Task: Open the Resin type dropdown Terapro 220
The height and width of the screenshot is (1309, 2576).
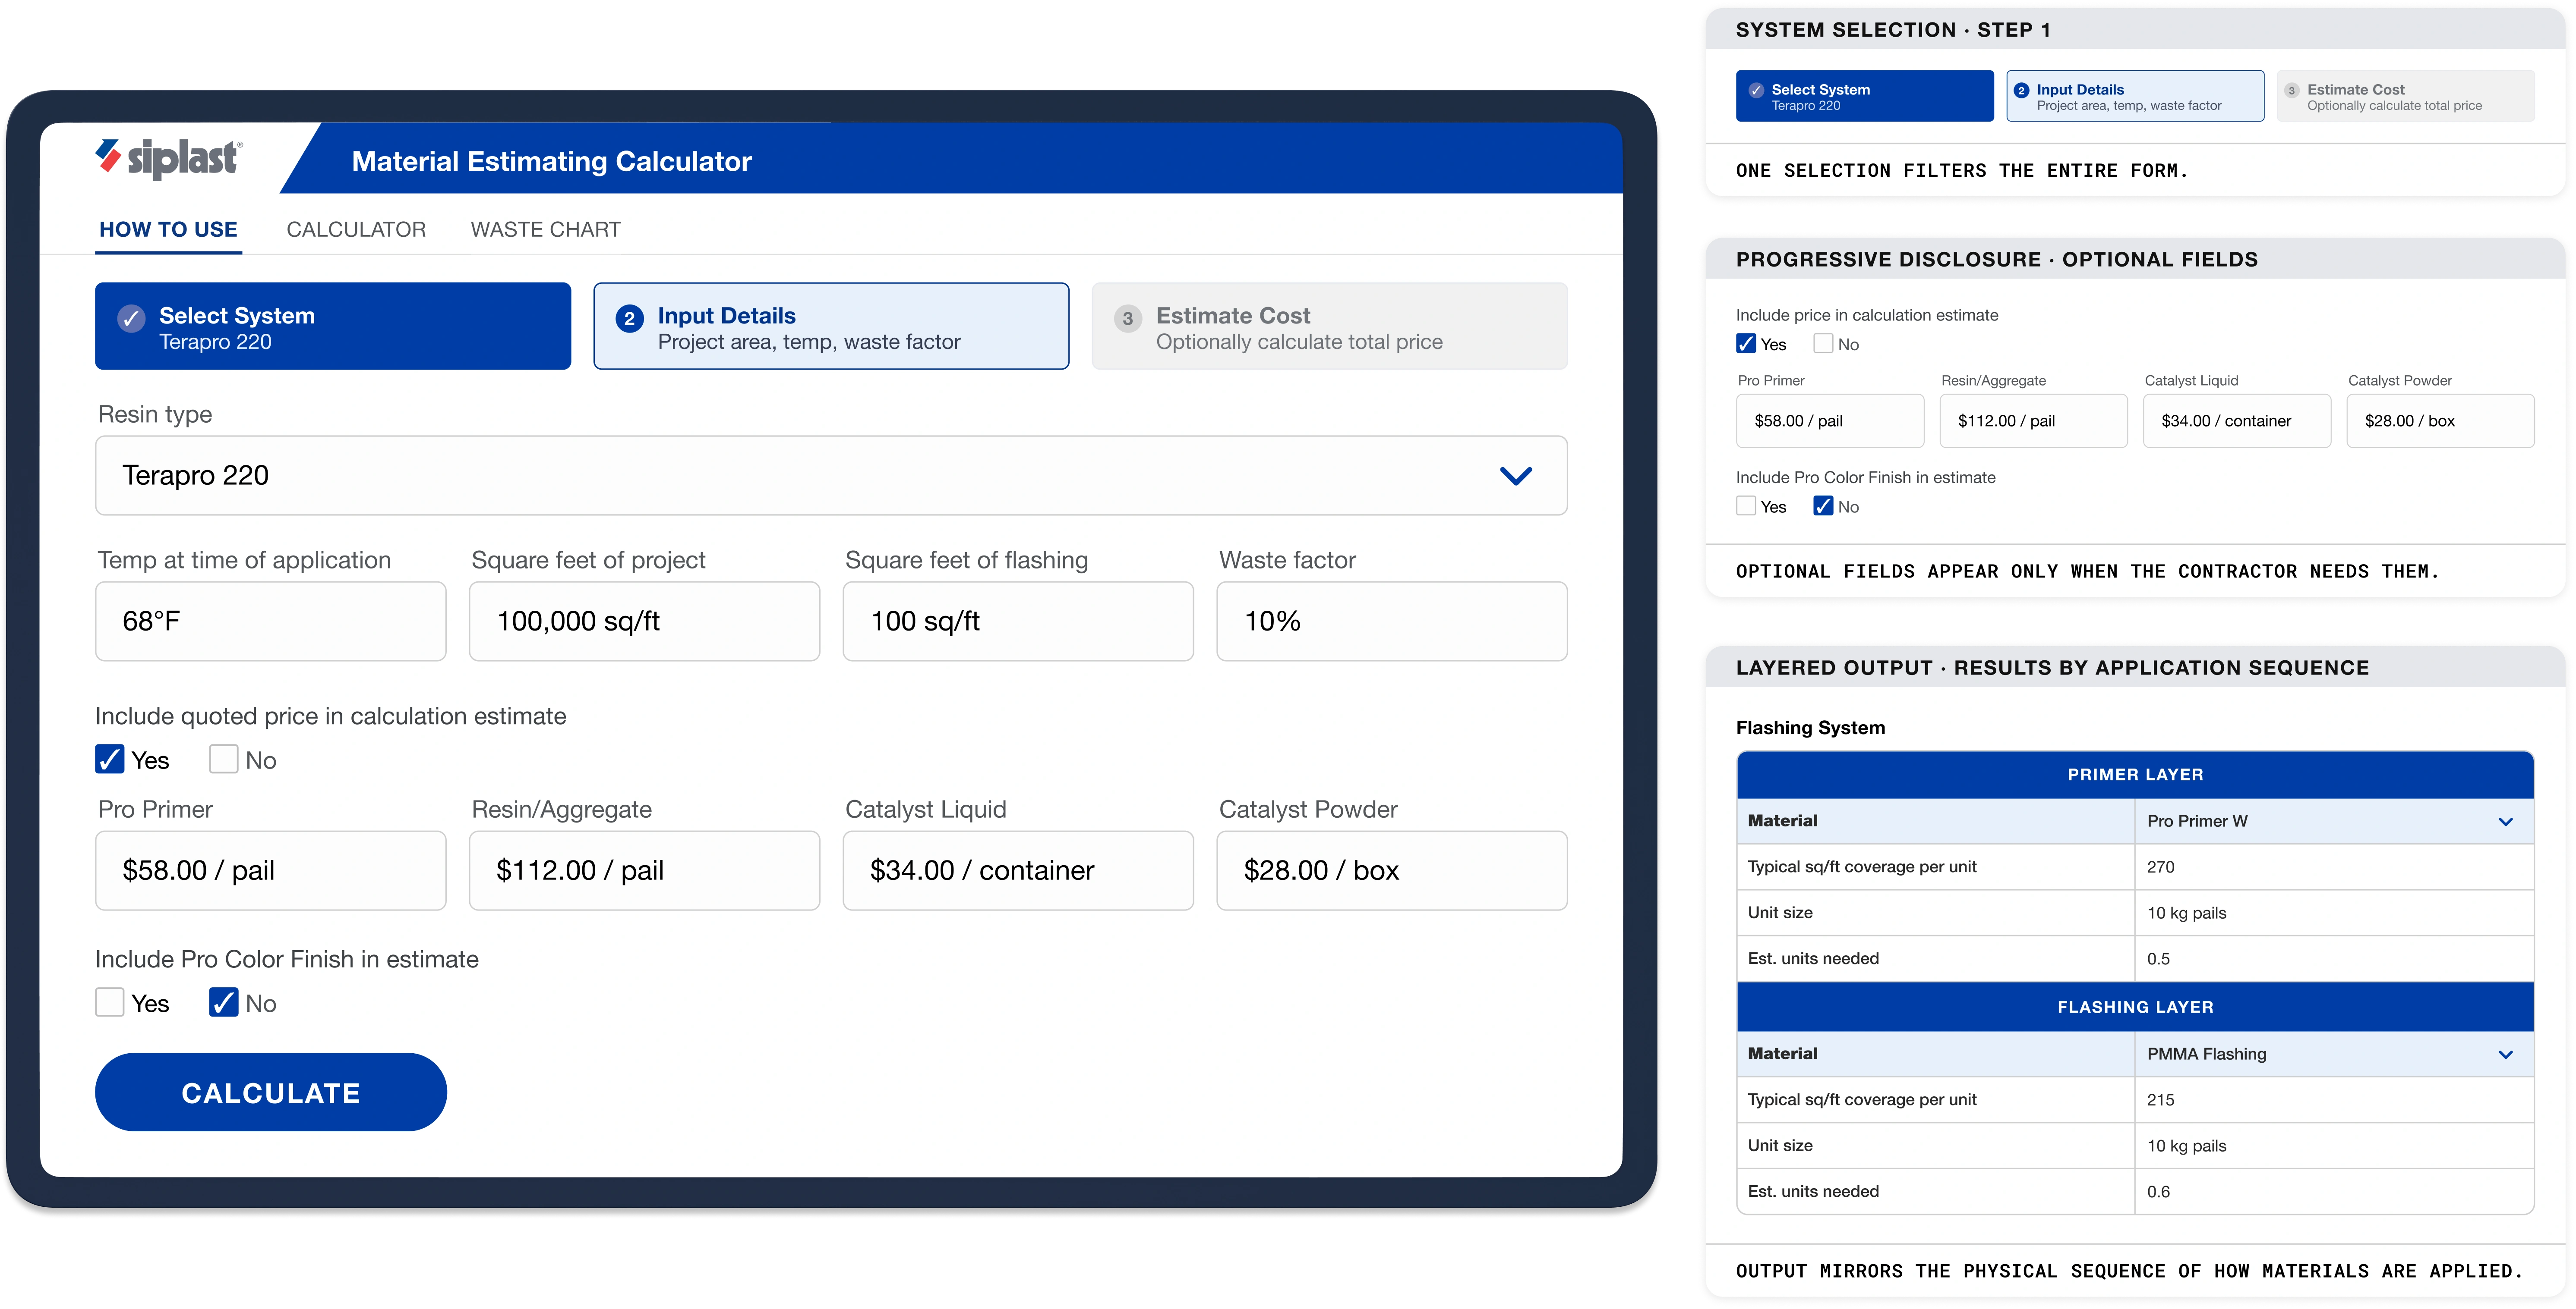Action: (x=831, y=476)
